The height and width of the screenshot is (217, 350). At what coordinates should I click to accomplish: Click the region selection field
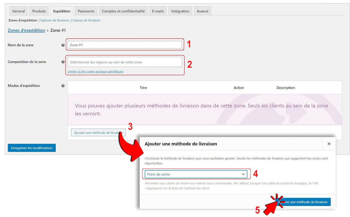click(x=125, y=62)
